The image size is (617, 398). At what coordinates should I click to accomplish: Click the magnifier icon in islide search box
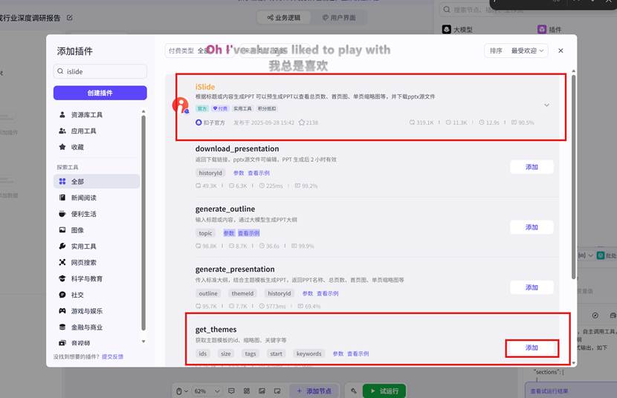60,71
